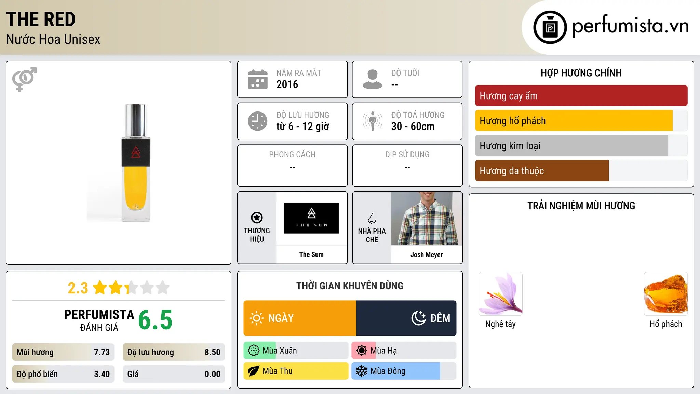Click the "từ 6 - 12 giờ" longevity value
The image size is (700, 394).
click(x=303, y=127)
